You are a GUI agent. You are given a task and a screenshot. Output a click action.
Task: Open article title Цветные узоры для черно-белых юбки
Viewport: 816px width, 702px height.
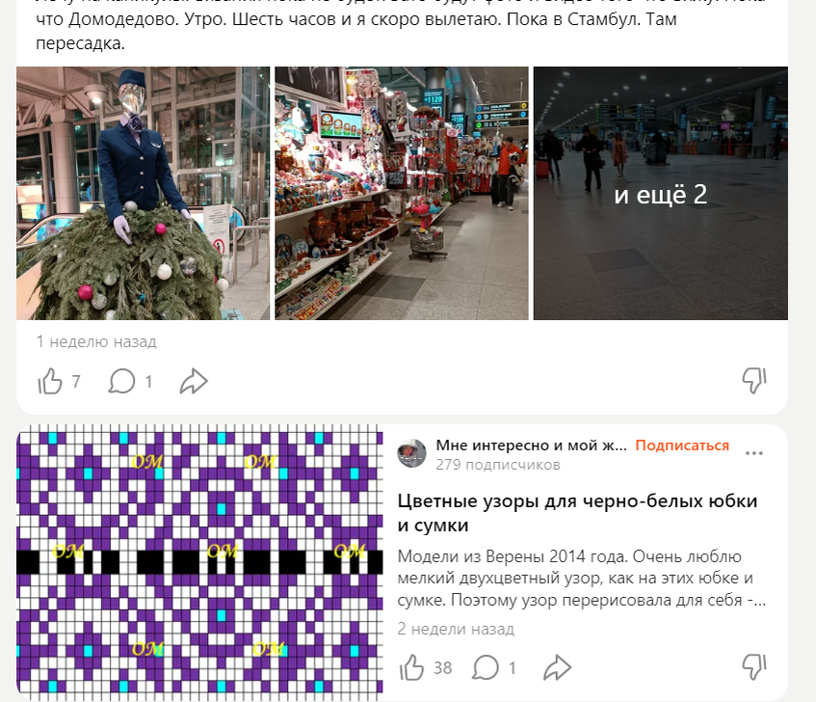coord(577,513)
